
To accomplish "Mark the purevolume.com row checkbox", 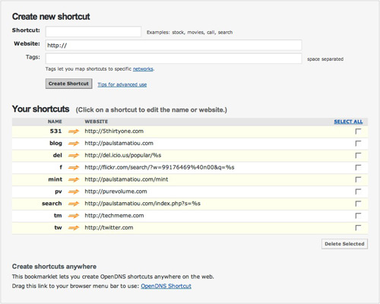I will [x=358, y=192].
